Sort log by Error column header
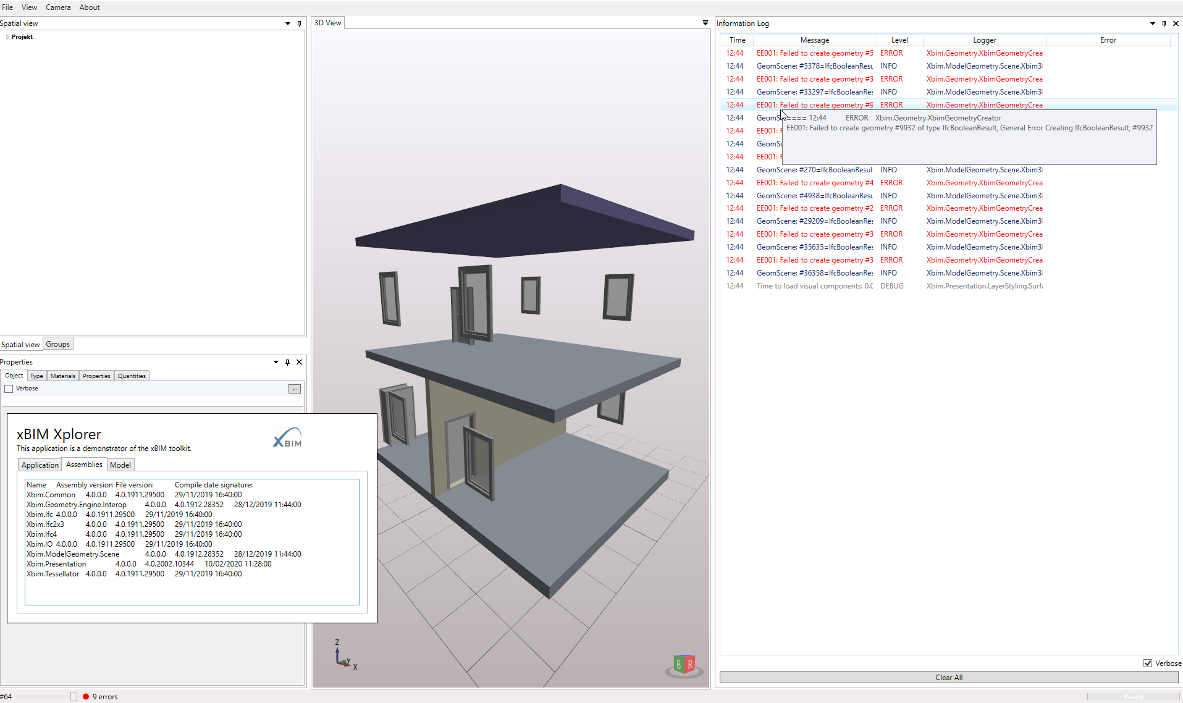Image resolution: width=1183 pixels, height=703 pixels. coord(1108,40)
